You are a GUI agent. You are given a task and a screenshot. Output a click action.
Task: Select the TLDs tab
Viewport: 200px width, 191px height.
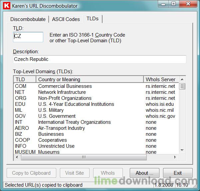(x=93, y=19)
